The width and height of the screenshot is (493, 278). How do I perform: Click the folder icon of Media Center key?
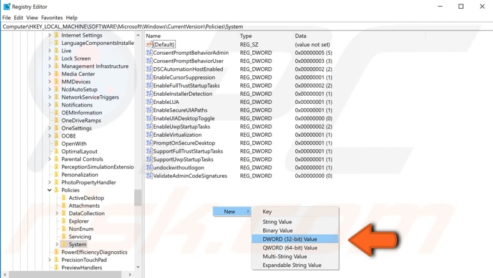[57, 74]
